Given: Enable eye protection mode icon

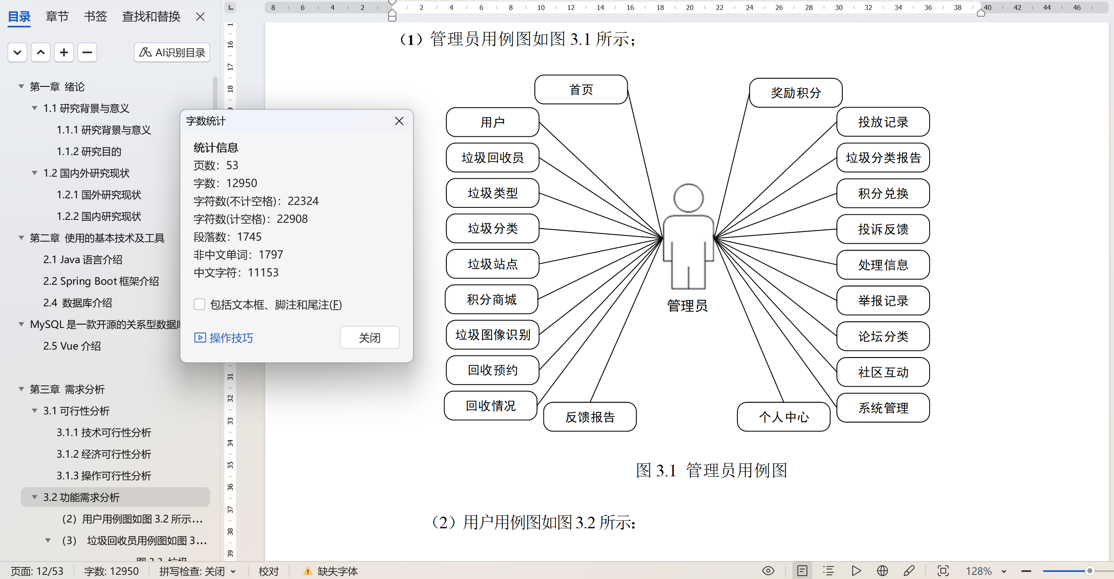Looking at the screenshot, I should (768, 571).
